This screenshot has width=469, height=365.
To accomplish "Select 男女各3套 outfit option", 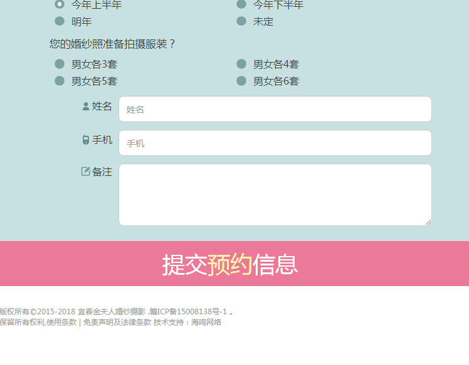I will (60, 64).
